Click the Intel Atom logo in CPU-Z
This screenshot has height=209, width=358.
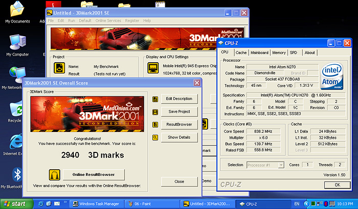click(332, 76)
